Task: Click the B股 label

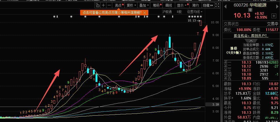Action: 179,12
